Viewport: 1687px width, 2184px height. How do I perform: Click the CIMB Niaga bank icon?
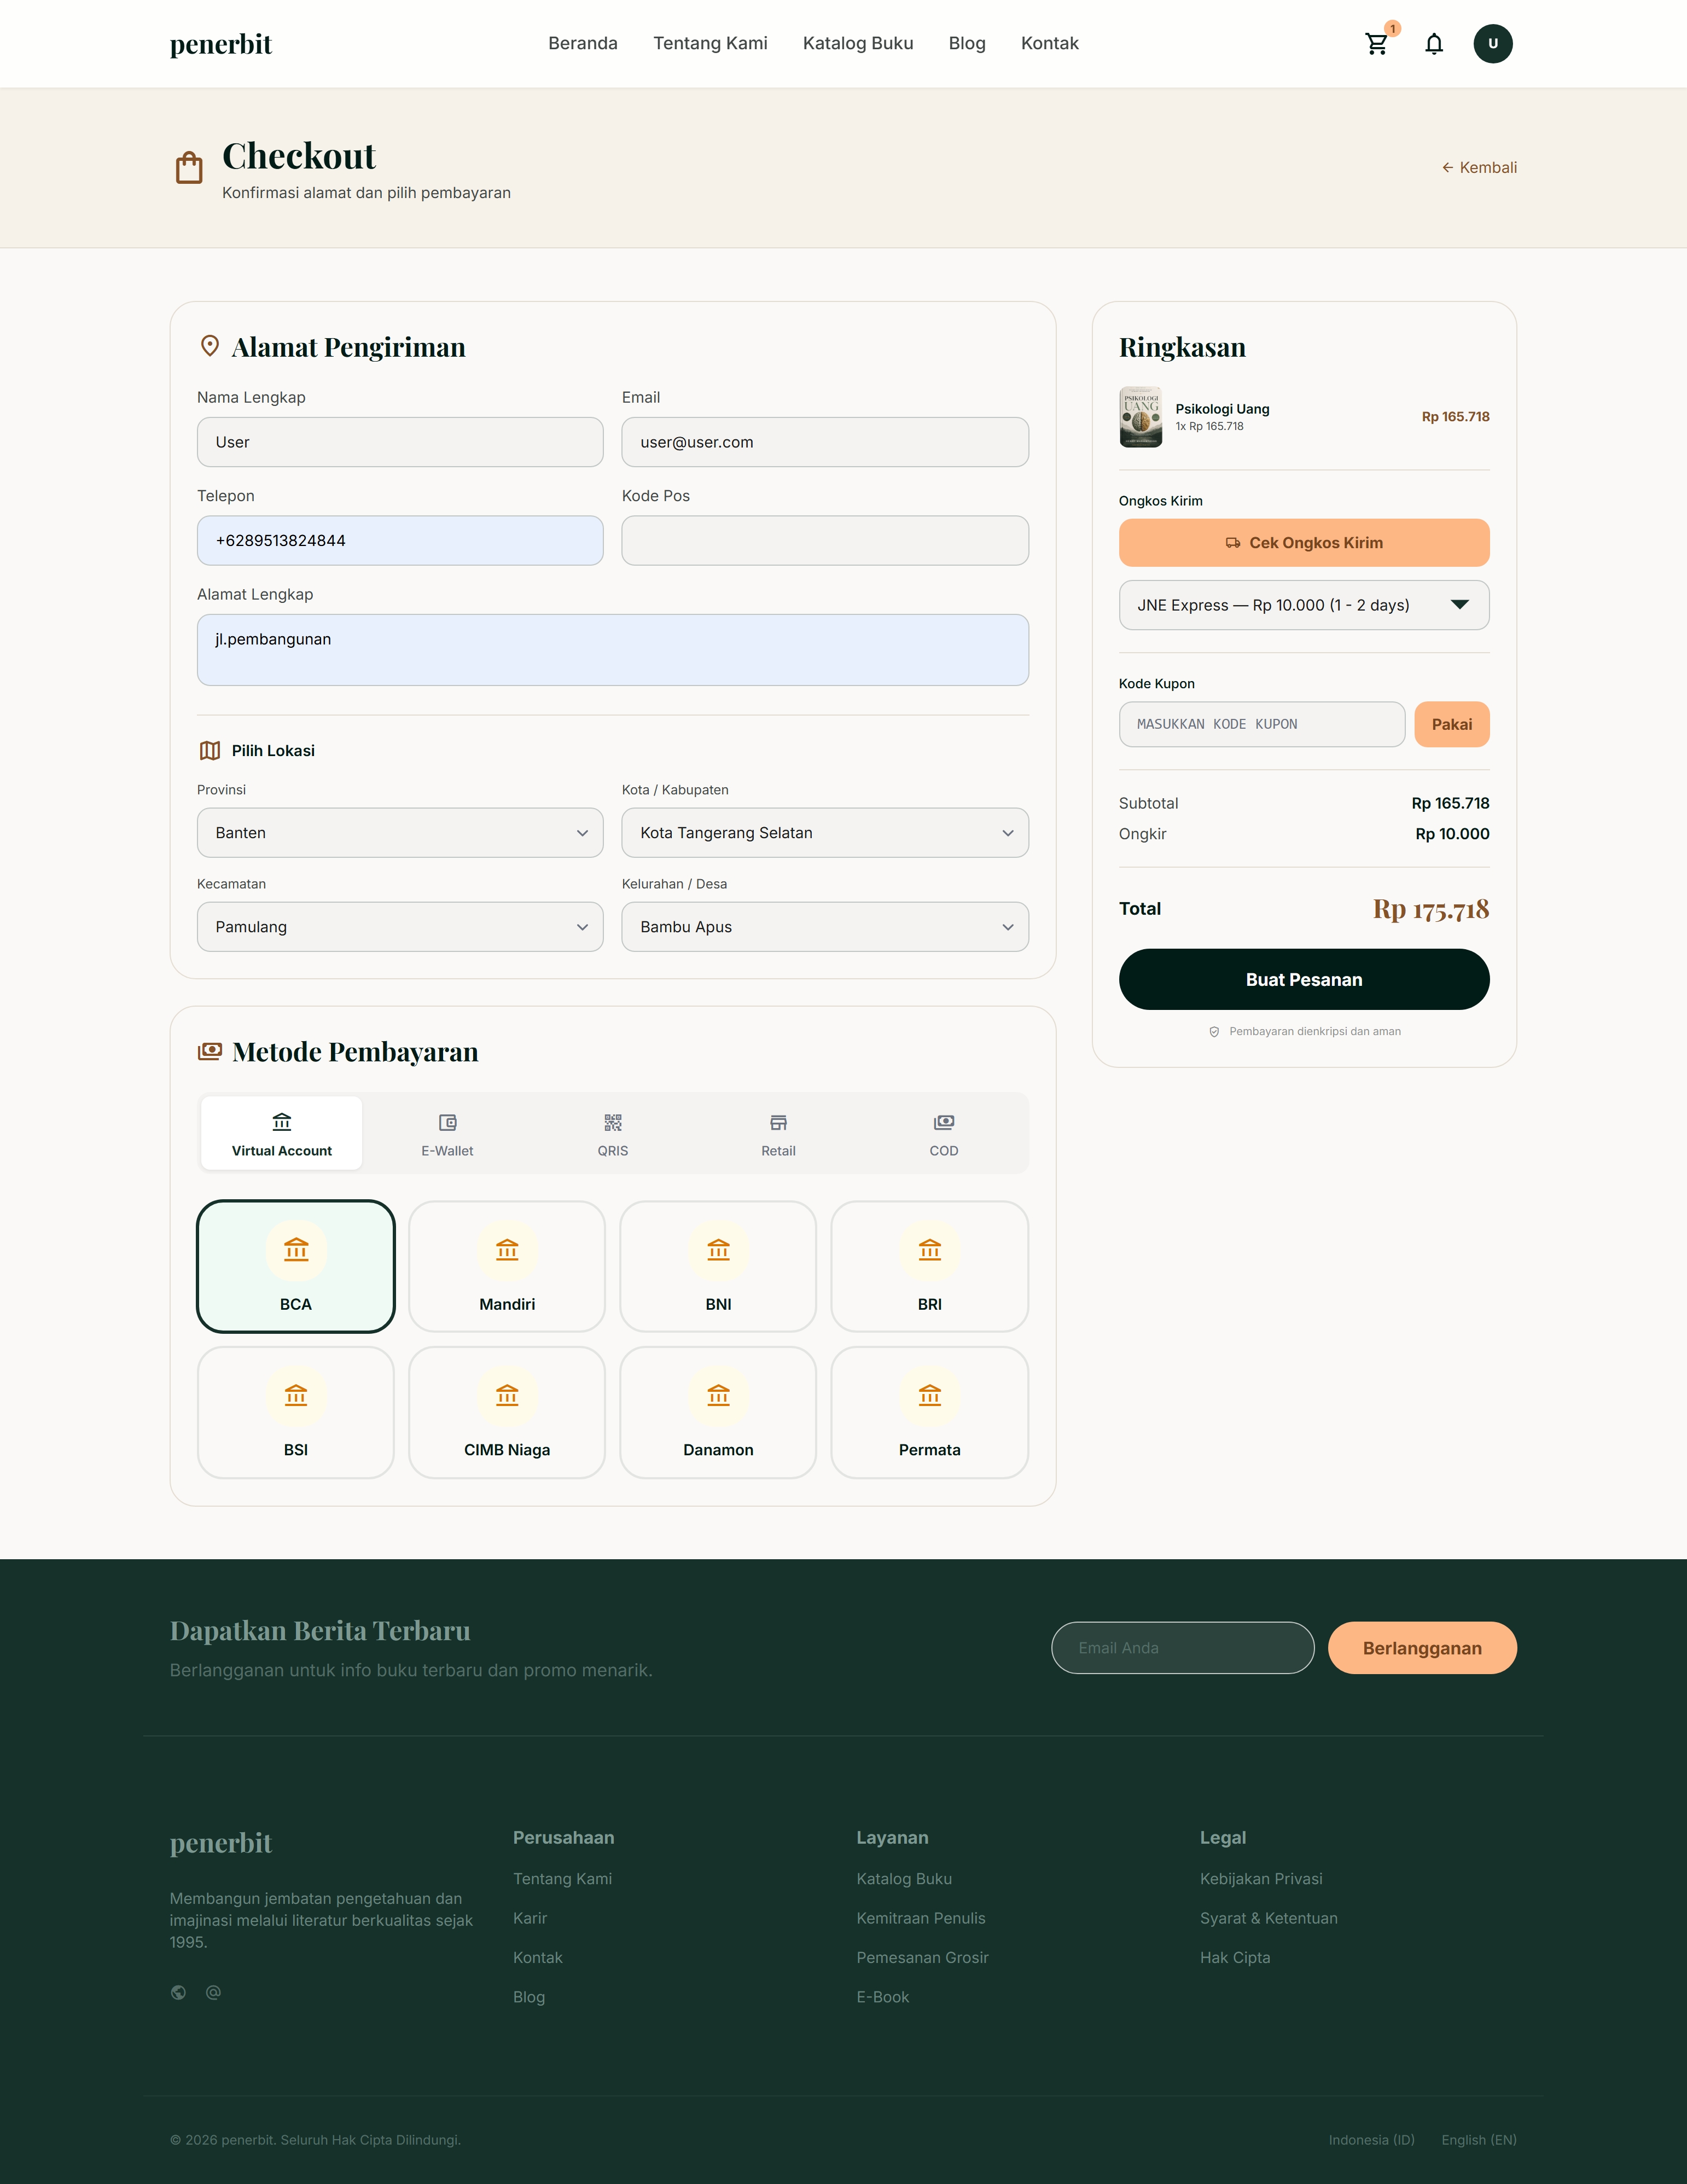pyautogui.click(x=507, y=1395)
